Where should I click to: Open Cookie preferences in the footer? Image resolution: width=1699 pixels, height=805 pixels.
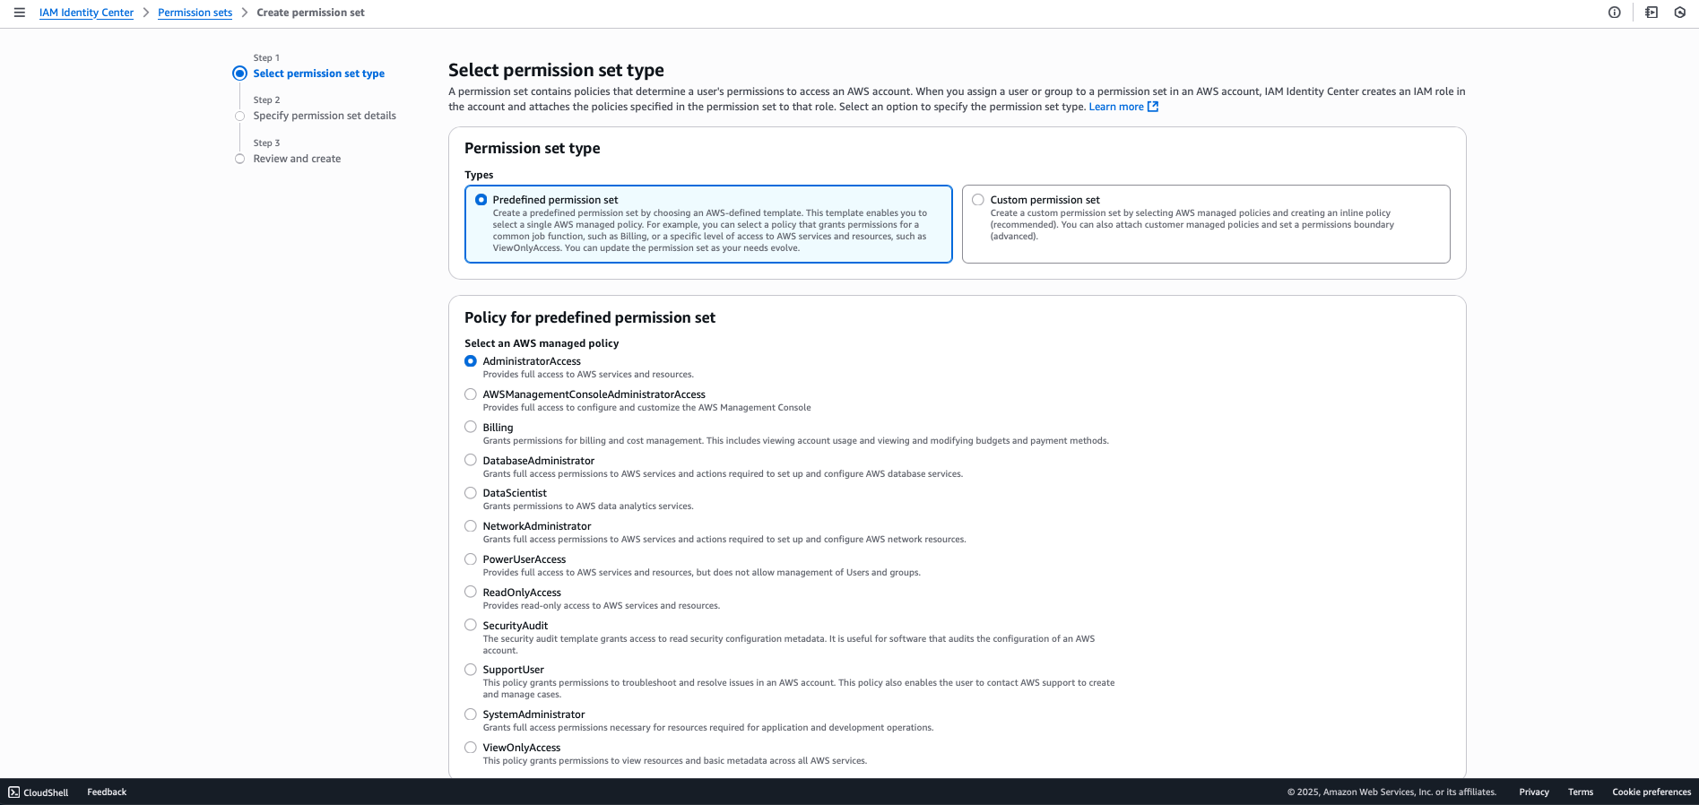[1651, 792]
